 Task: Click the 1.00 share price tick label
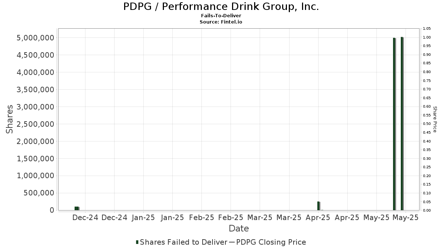tap(427, 37)
